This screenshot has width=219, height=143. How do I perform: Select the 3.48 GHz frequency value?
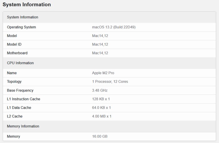tap(100, 90)
